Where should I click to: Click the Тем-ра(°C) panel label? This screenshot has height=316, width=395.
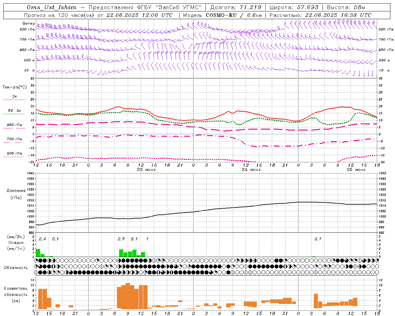tap(15, 87)
